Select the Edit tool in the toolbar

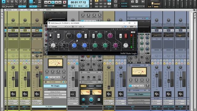pyautogui.click(x=16, y=2)
